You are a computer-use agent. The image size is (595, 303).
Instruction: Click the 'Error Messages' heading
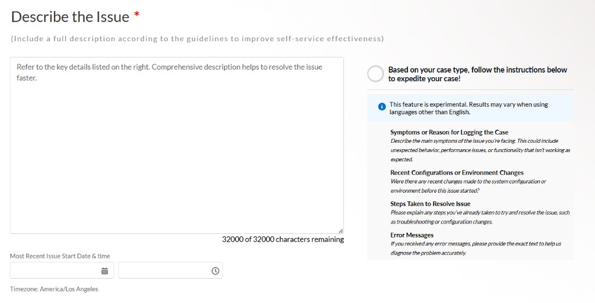pyautogui.click(x=412, y=235)
